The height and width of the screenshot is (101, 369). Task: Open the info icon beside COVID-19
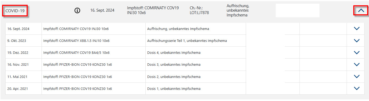[x=77, y=11]
